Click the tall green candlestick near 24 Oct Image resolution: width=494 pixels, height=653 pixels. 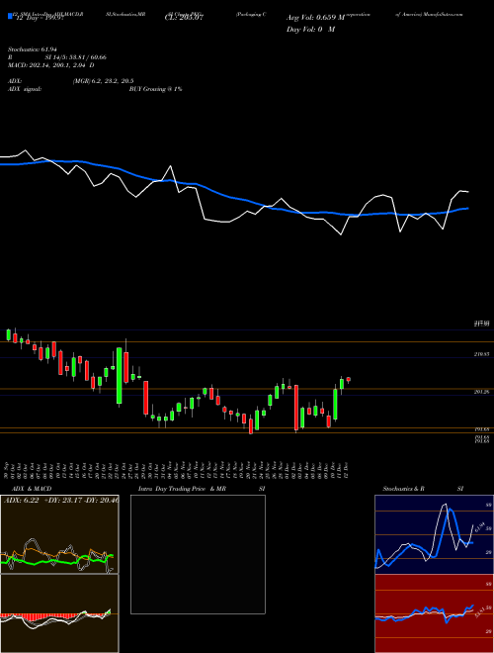pos(120,376)
